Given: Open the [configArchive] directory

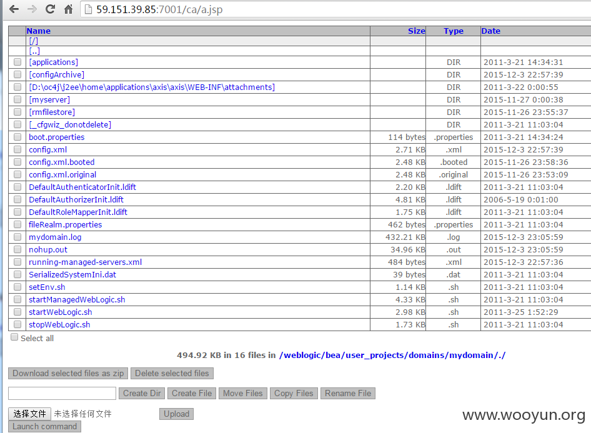Looking at the screenshot, I should click(x=56, y=74).
